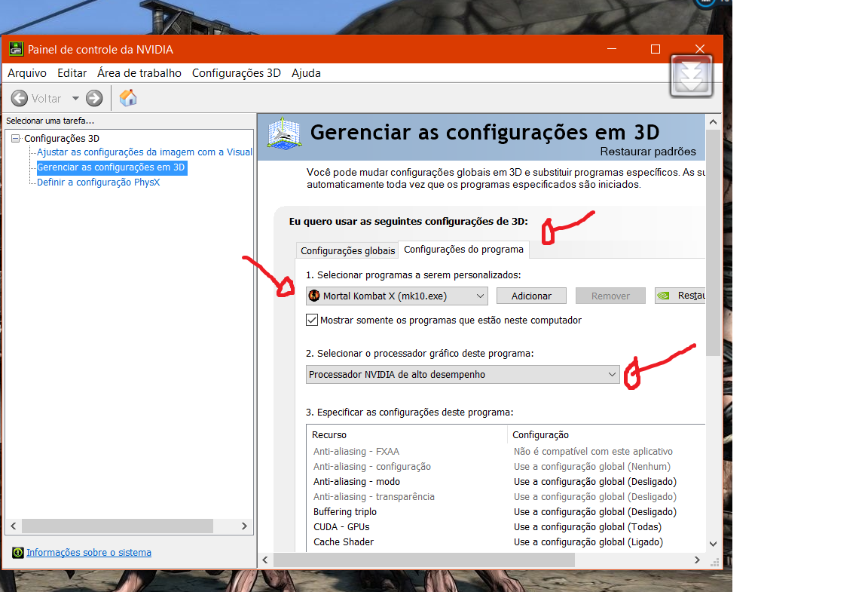
Task: Click the Voltar back arrow icon
Action: [x=20, y=99]
